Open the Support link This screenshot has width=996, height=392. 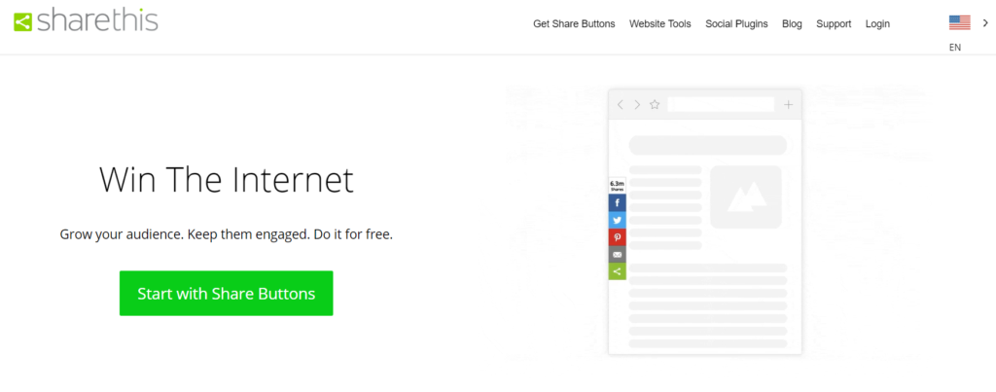coord(834,24)
